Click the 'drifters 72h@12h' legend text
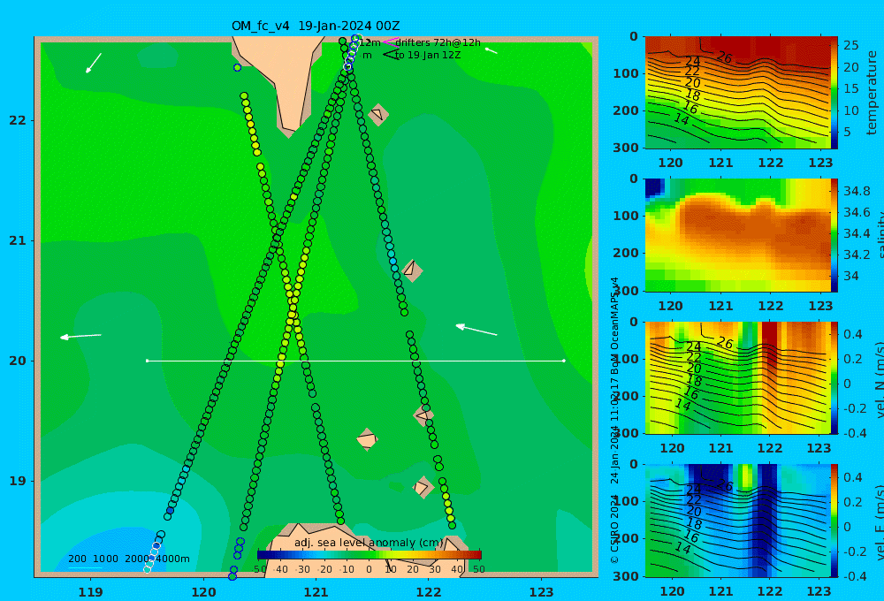Image resolution: width=884 pixels, height=601 pixels. point(438,42)
